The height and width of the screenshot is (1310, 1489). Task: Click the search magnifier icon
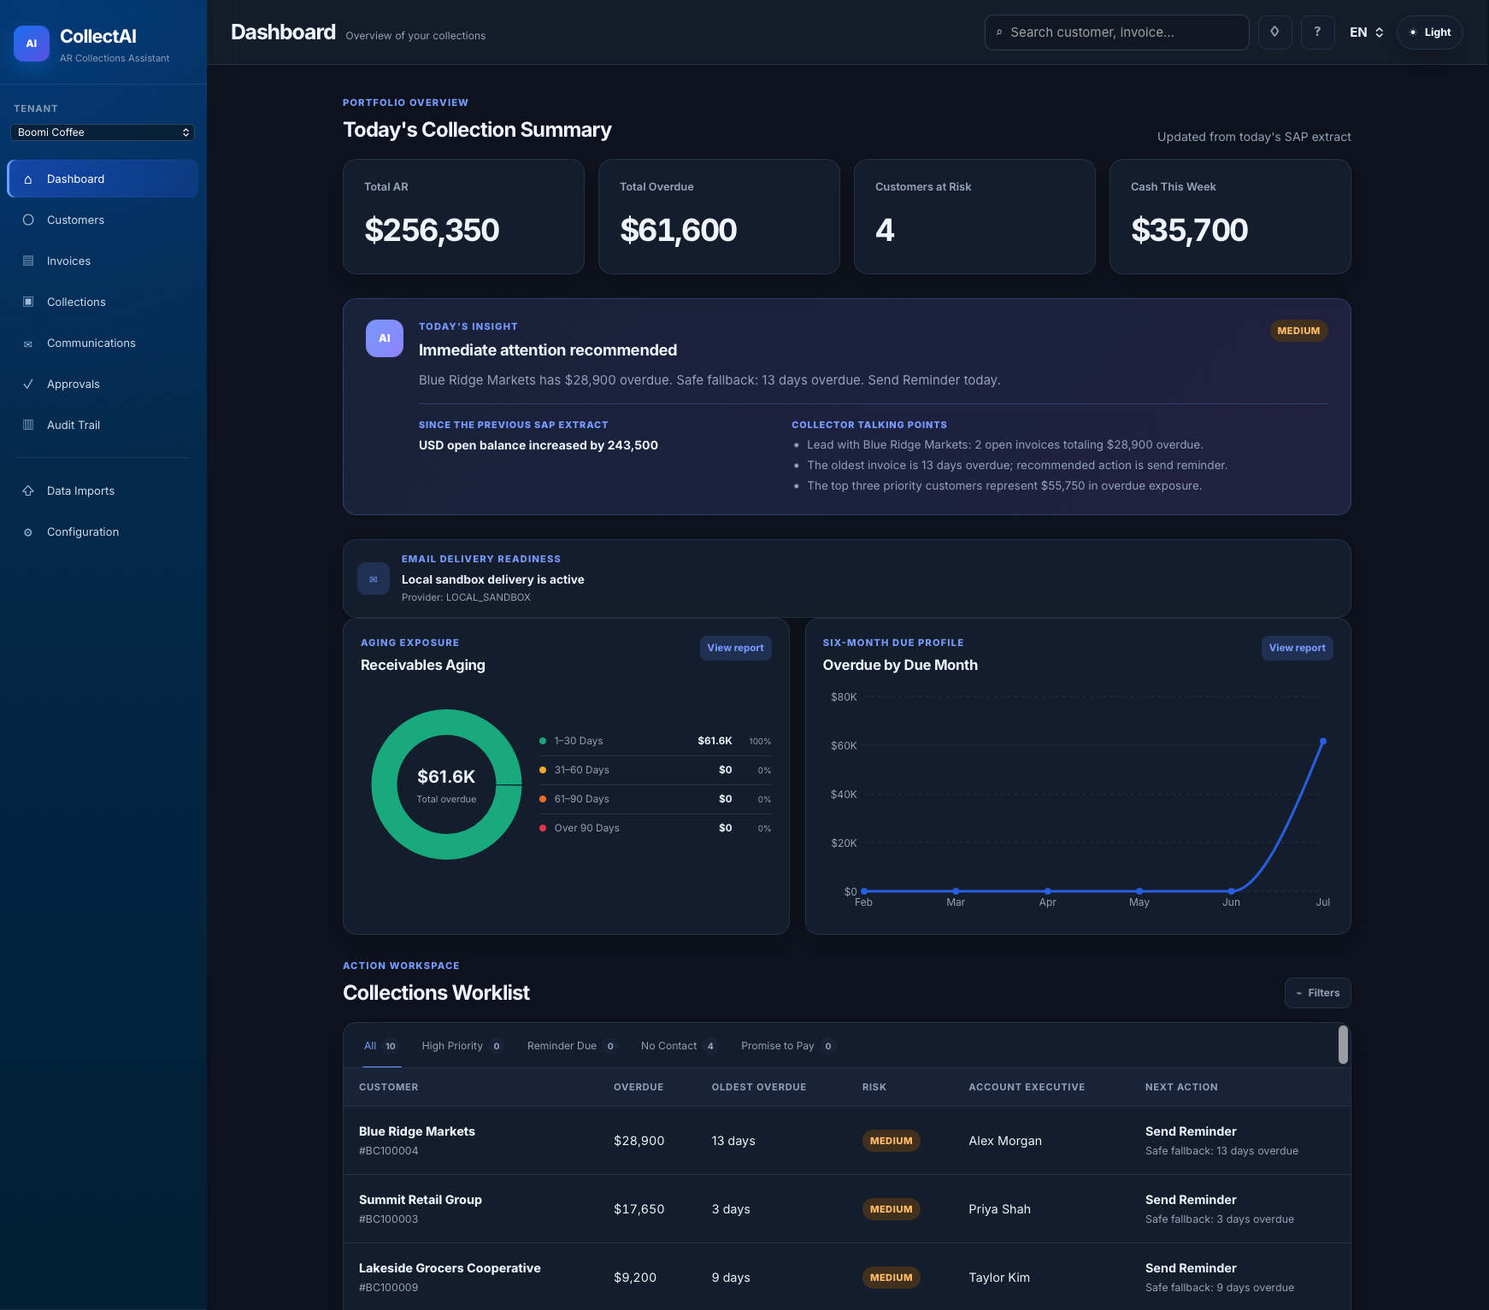point(999,32)
